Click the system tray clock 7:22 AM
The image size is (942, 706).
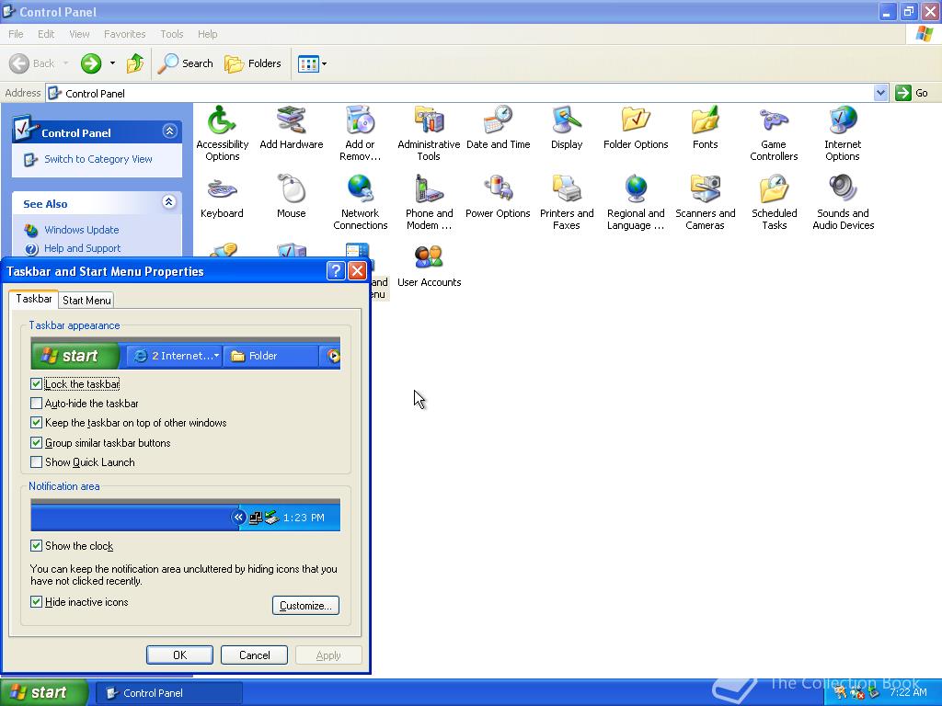(908, 692)
